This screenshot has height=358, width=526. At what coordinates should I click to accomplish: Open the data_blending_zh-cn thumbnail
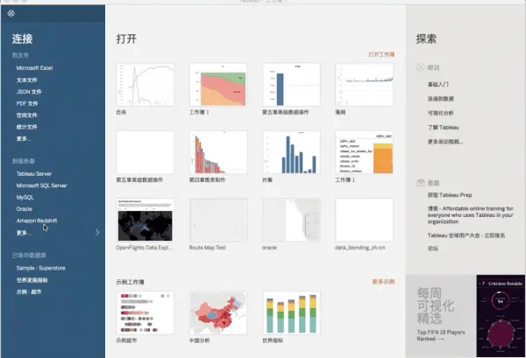pos(365,220)
